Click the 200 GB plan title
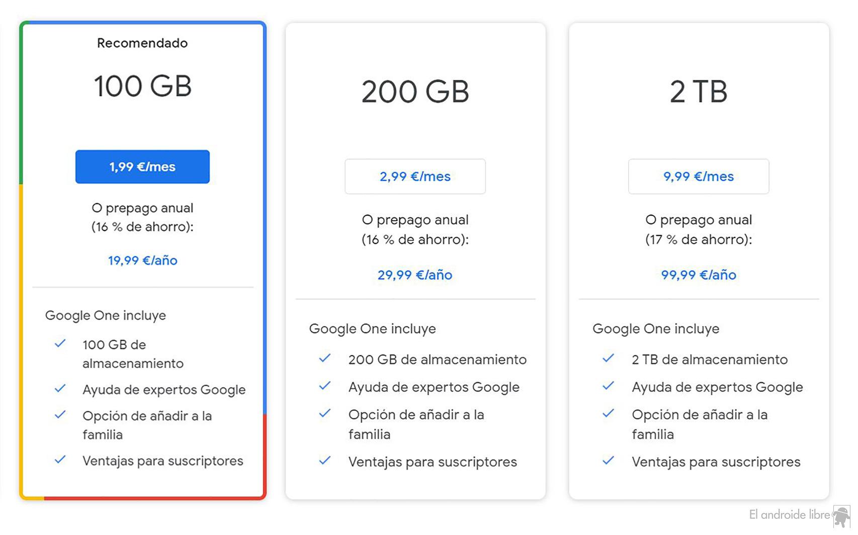The height and width of the screenshot is (535, 858). [x=415, y=91]
